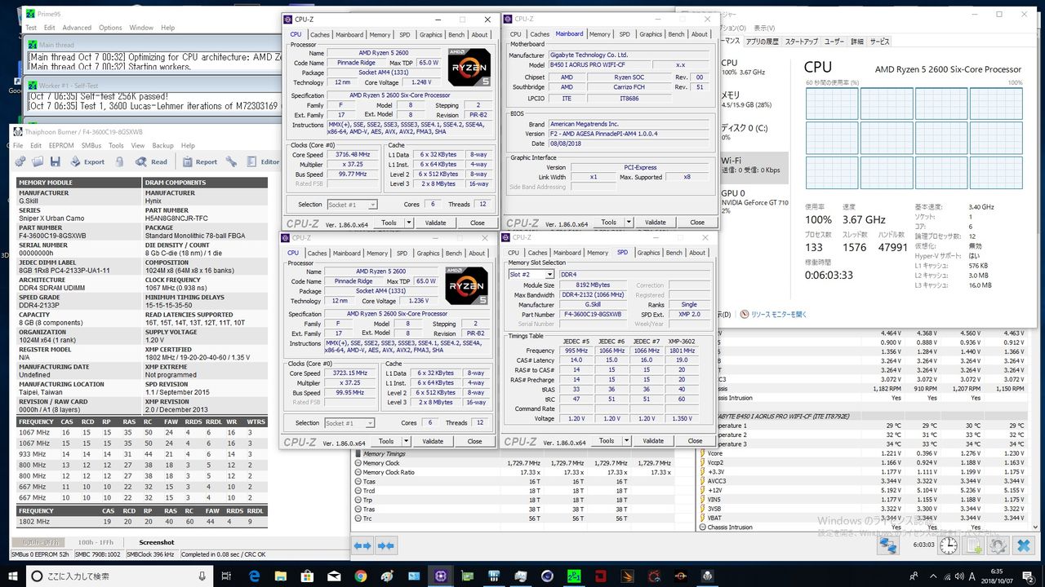Screen dimensions: 1045x587
Task: Open the Options menu in Prime95
Action: point(110,28)
